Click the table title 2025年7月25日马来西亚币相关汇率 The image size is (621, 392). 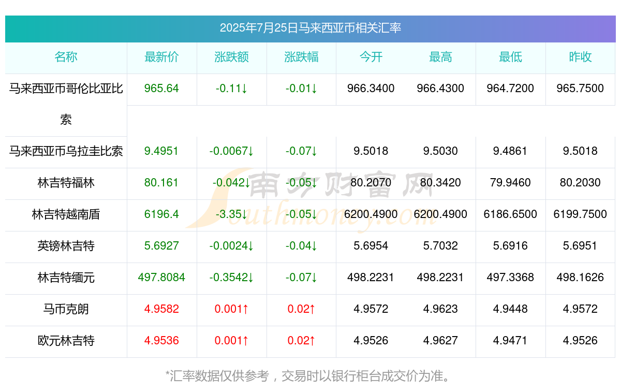(310, 28)
